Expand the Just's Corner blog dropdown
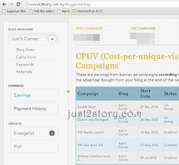The height and width of the screenshot is (165, 179). click(52, 39)
